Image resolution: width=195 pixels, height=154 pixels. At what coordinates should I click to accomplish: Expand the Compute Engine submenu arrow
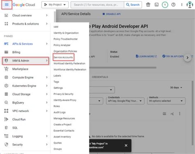pyautogui.click(x=47, y=77)
